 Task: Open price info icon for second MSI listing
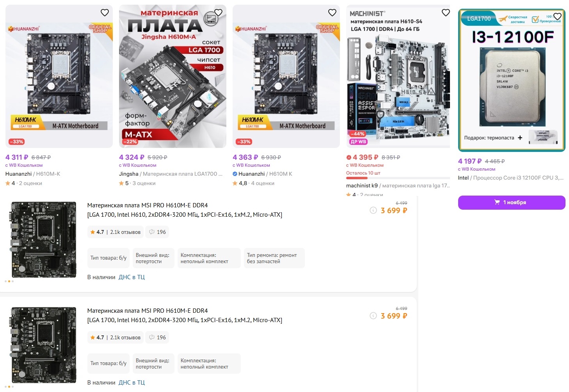pos(373,316)
